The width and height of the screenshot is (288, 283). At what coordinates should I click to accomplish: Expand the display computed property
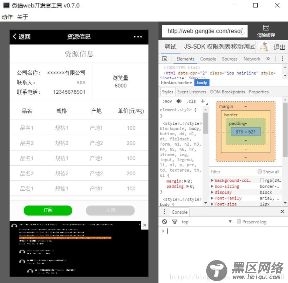212,192
